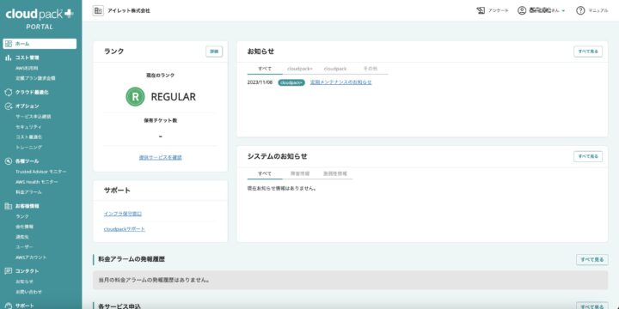
Task: Click the アンケート survey icon
Action: [x=481, y=10]
